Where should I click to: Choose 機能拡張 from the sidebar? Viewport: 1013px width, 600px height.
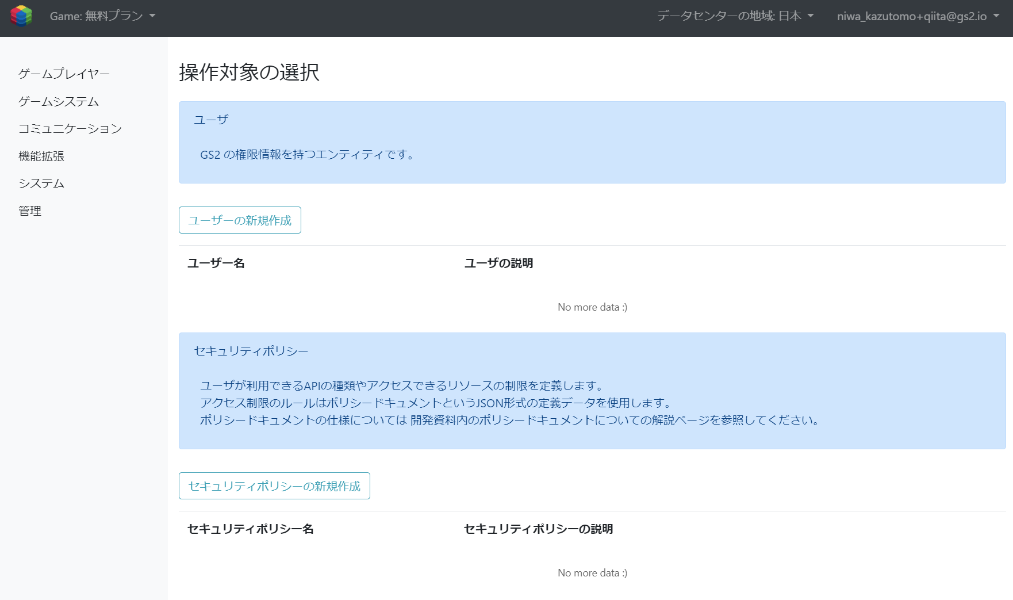(x=41, y=156)
